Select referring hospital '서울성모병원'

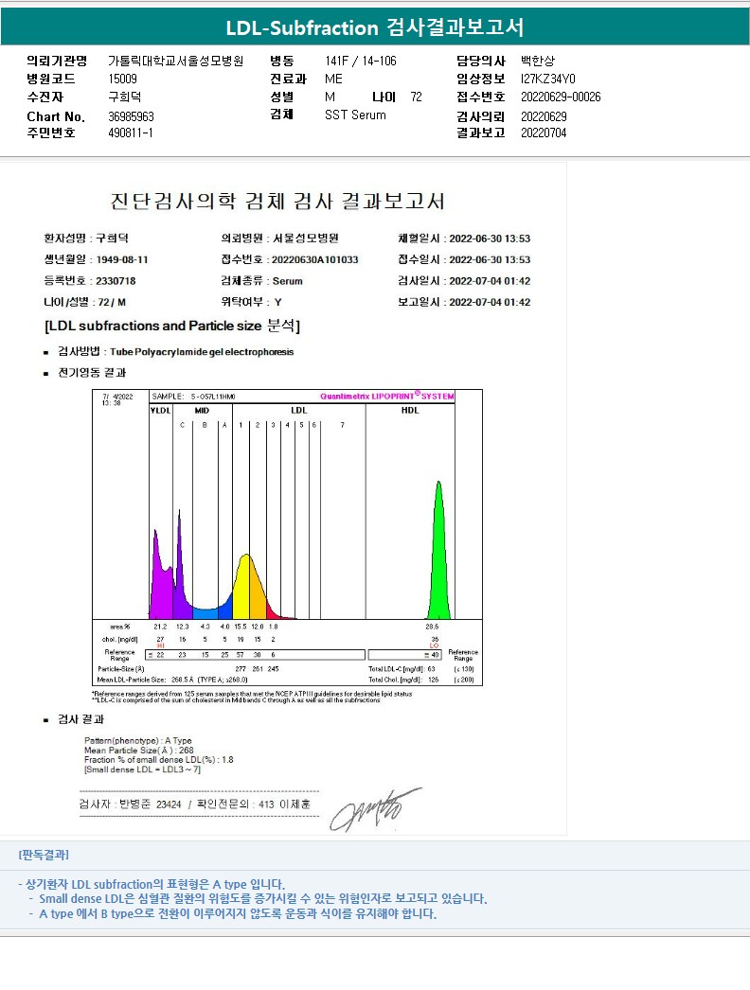[306, 239]
